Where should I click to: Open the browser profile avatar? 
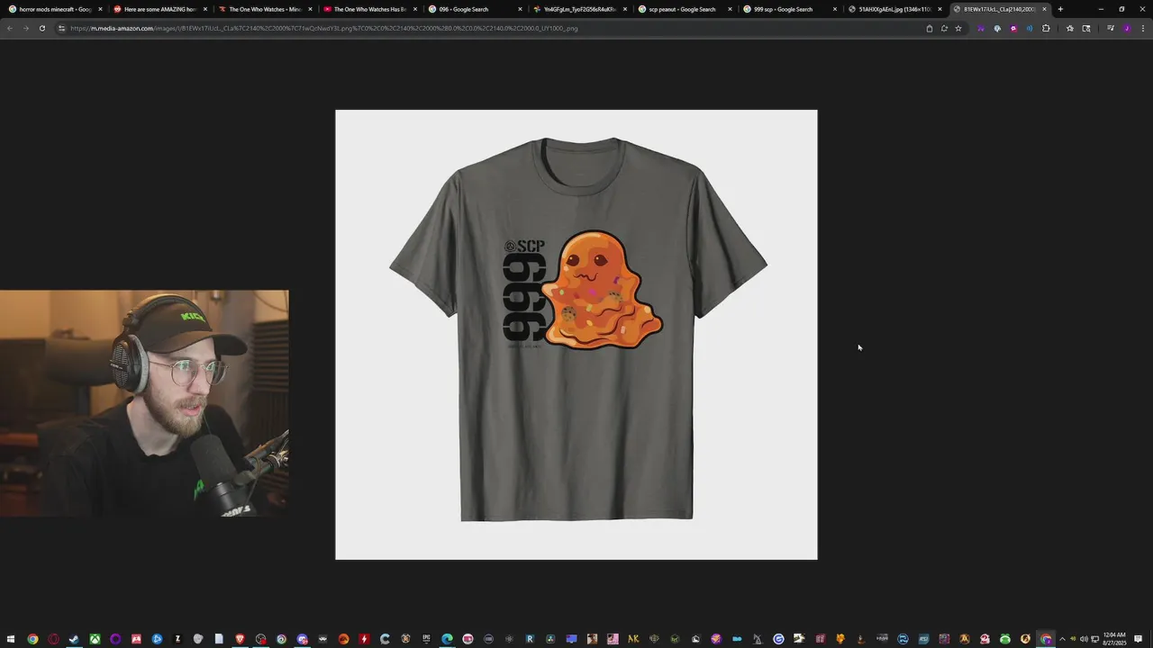[x=1127, y=28]
